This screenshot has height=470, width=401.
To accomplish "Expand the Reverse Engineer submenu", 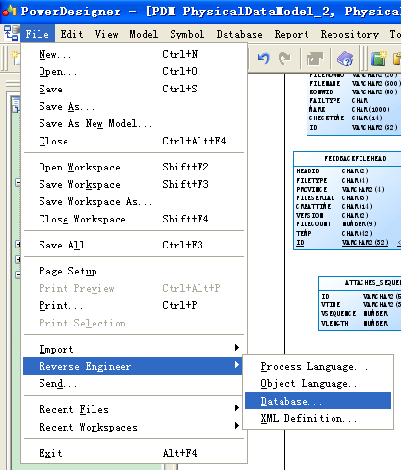I will click(133, 366).
